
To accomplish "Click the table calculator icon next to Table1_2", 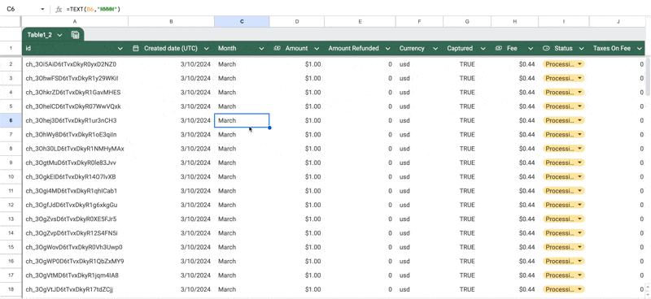I will point(75,35).
